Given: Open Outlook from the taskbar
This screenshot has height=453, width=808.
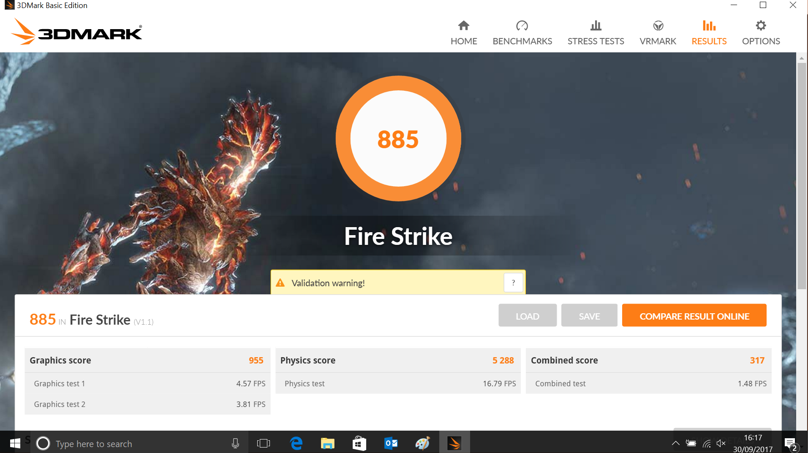Looking at the screenshot, I should point(391,443).
